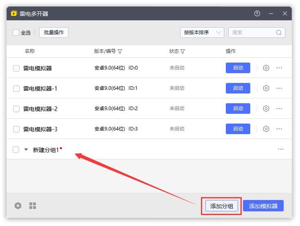The height and width of the screenshot is (226, 300).
Task: Close the 雷电多开器 window
Action: (285, 13)
